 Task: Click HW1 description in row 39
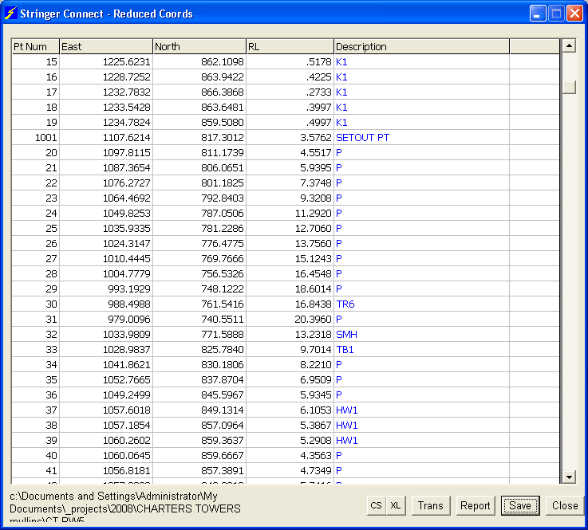pyautogui.click(x=421, y=441)
